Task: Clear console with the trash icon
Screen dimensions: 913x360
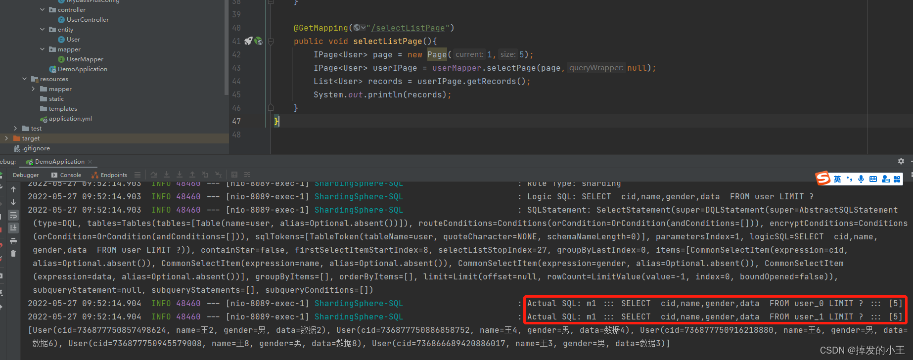Action: [x=13, y=254]
